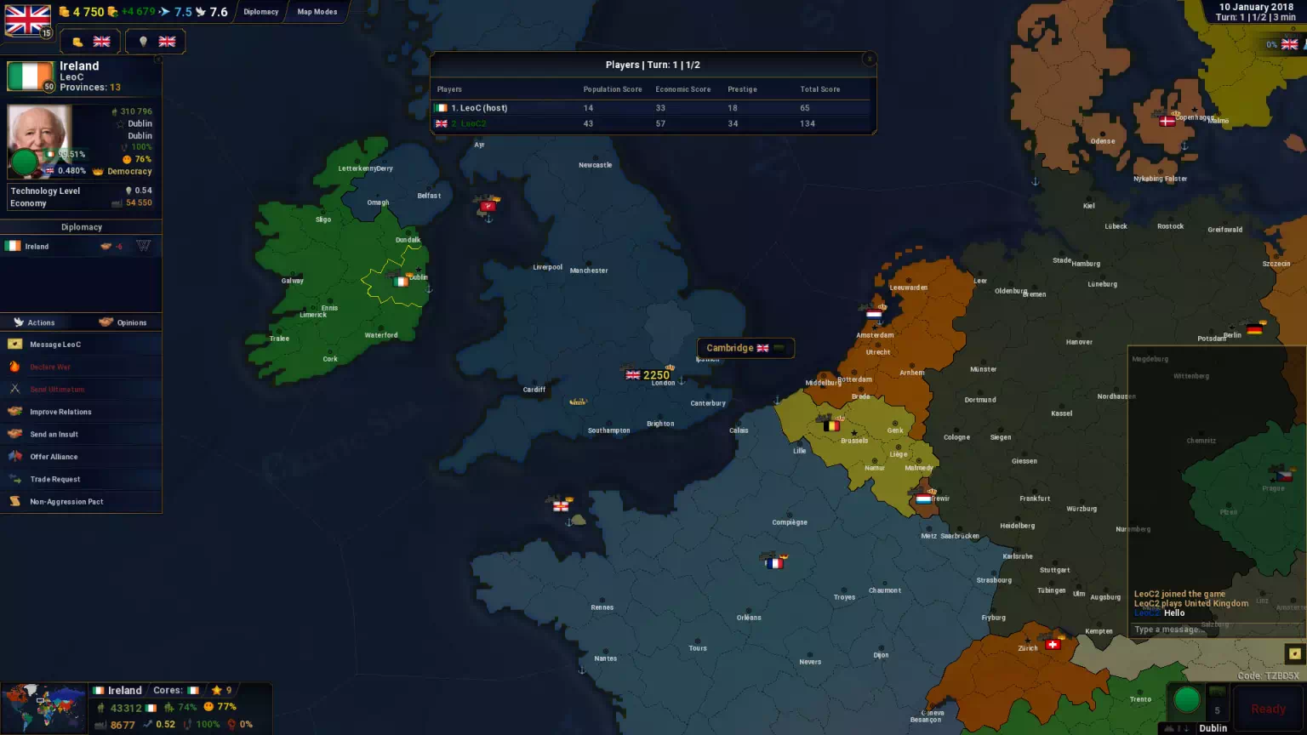
Task: Choose Send an Insult action
Action: pyautogui.click(x=82, y=434)
